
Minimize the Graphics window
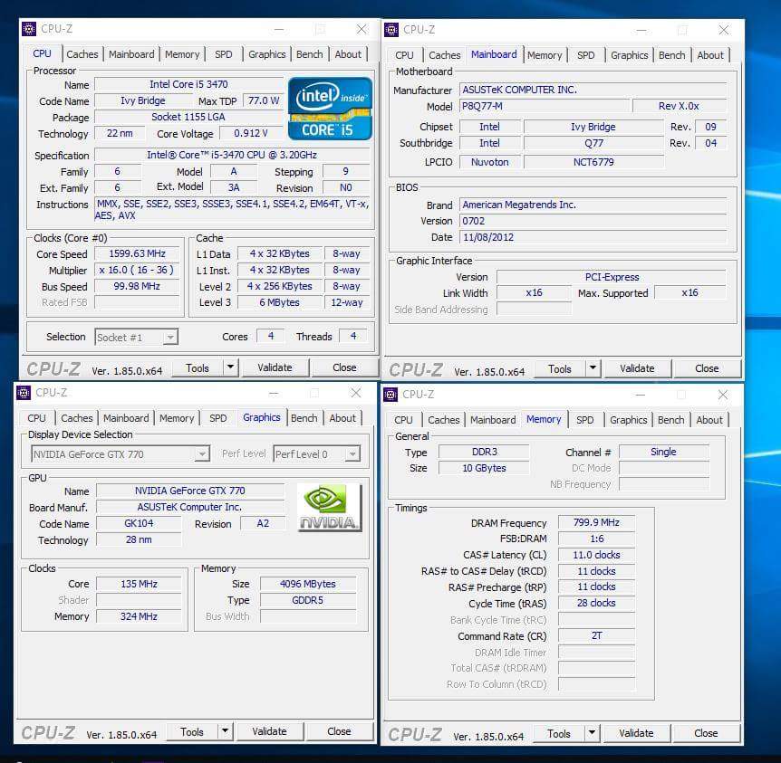click(x=274, y=393)
